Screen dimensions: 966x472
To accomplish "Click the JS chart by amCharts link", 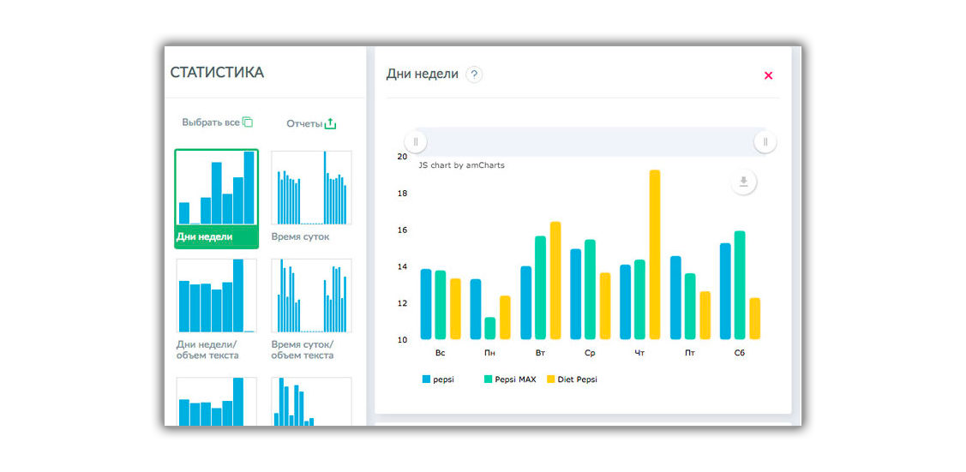I will (x=461, y=165).
